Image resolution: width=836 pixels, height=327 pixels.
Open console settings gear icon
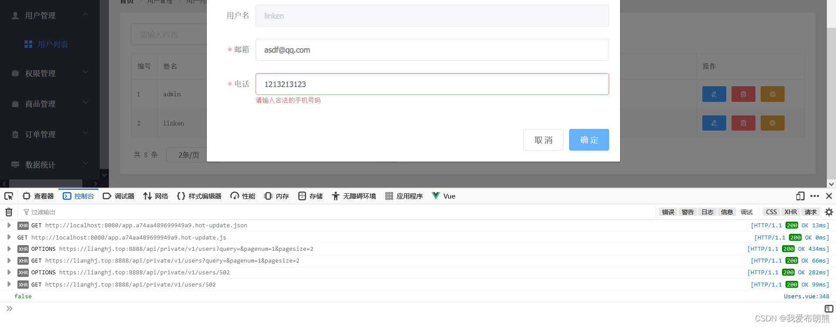click(x=829, y=212)
